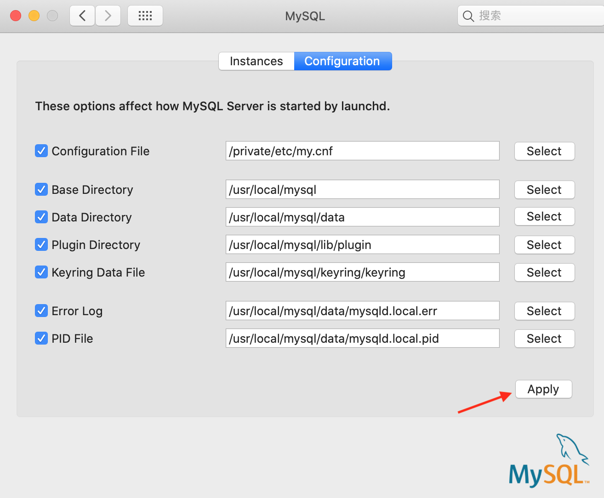Click Select next to Configuration File
Image resolution: width=604 pixels, height=498 pixels.
544,151
